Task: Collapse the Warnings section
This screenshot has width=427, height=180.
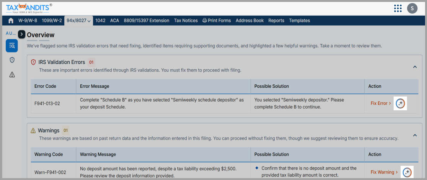Action: [415, 135]
